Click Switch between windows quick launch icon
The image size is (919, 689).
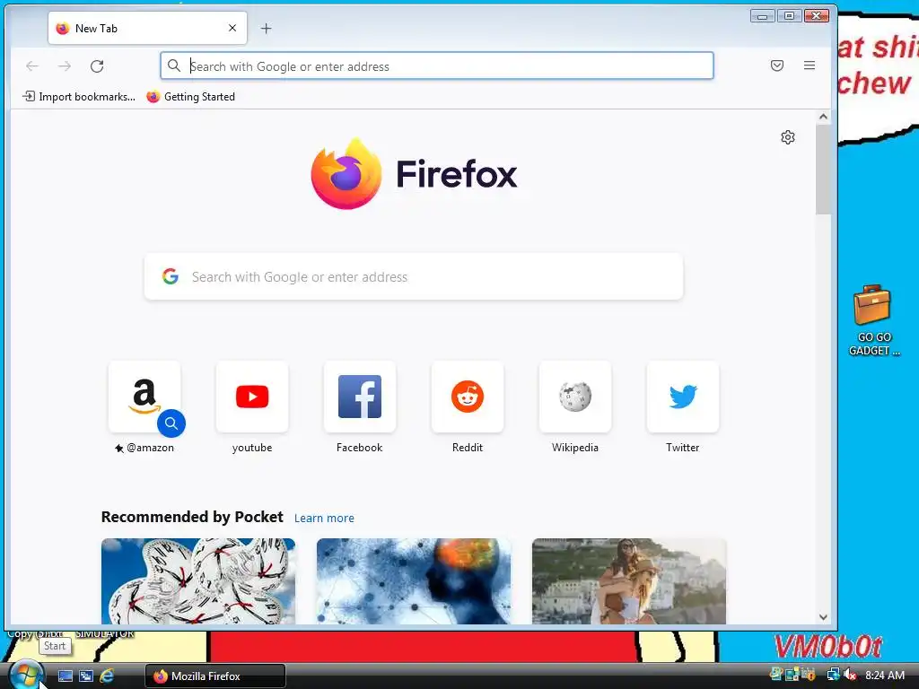(x=85, y=676)
